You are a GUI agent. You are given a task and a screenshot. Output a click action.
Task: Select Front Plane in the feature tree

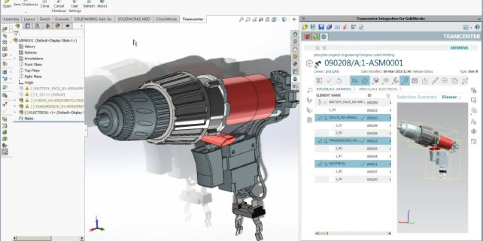point(33,65)
